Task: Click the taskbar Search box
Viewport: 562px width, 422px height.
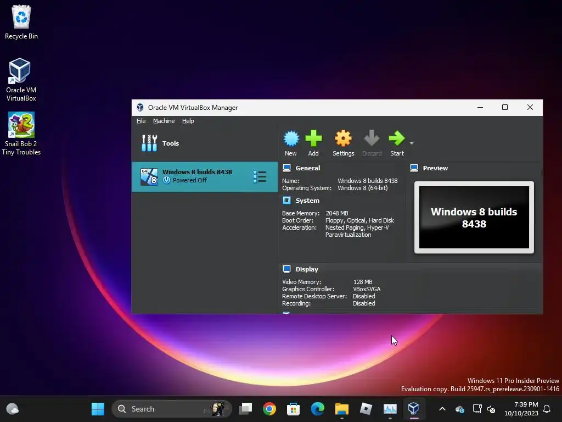Action: pos(172,409)
